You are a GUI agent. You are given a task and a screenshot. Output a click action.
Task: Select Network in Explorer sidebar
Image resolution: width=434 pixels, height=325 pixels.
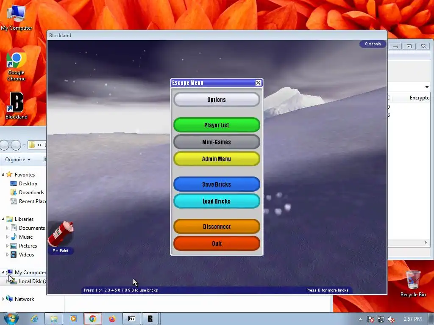(24, 299)
